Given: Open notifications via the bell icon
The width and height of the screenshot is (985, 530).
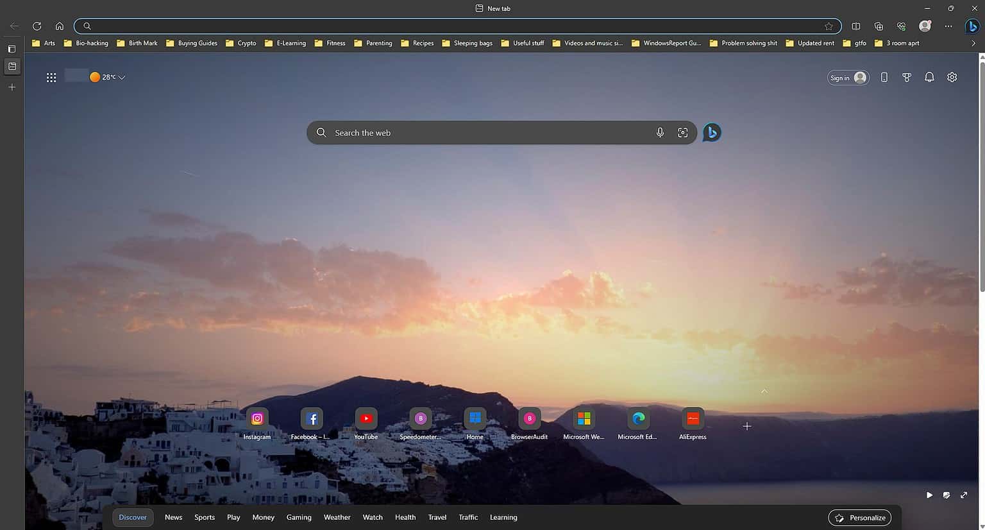Looking at the screenshot, I should pyautogui.click(x=929, y=77).
